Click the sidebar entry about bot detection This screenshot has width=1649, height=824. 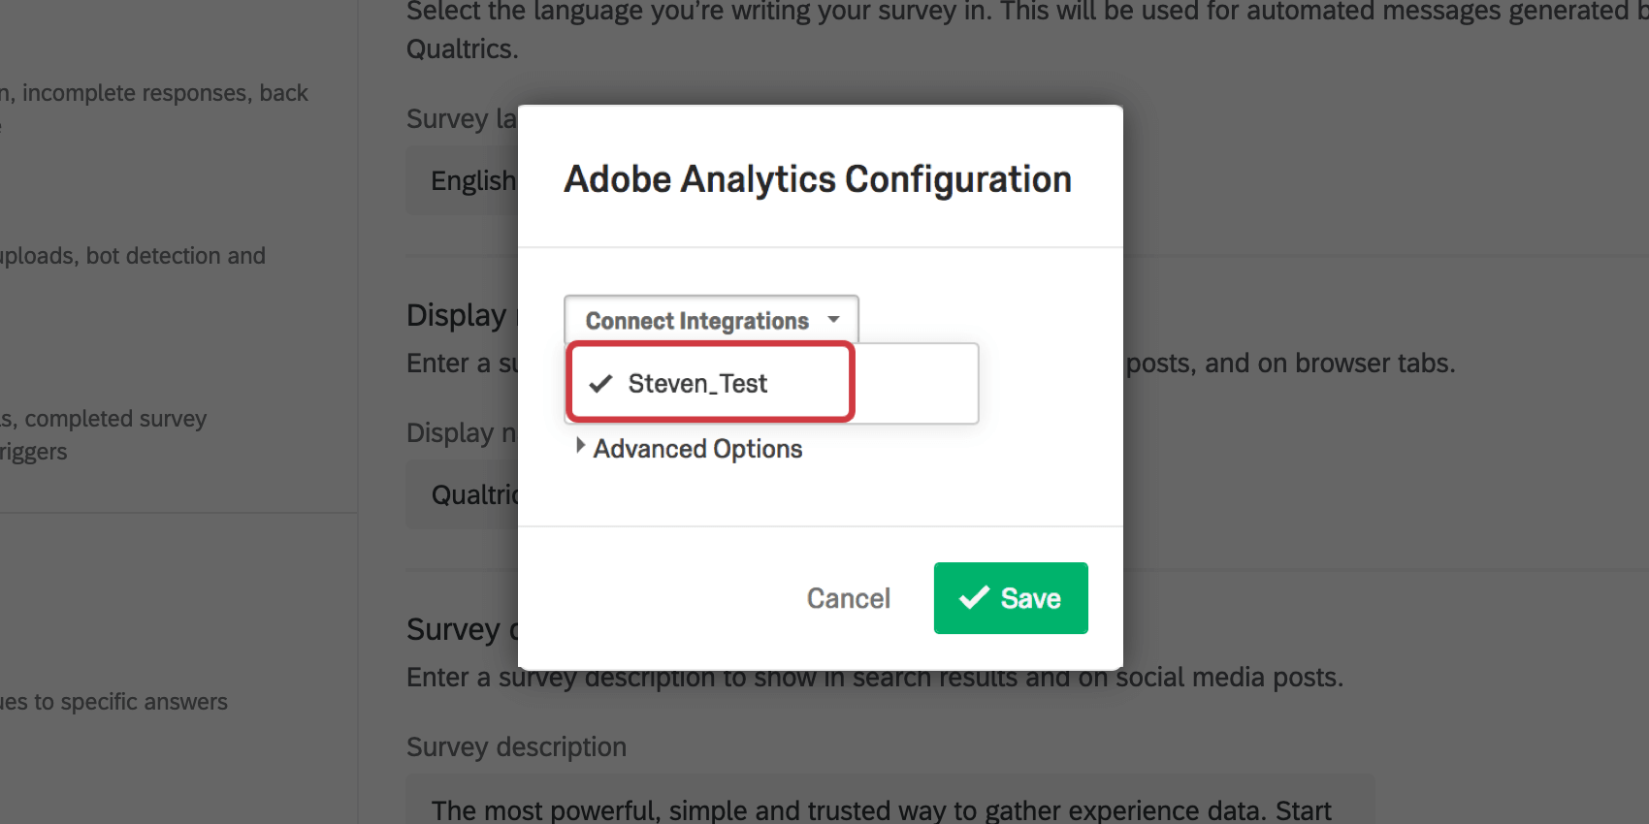pyautogui.click(x=132, y=255)
